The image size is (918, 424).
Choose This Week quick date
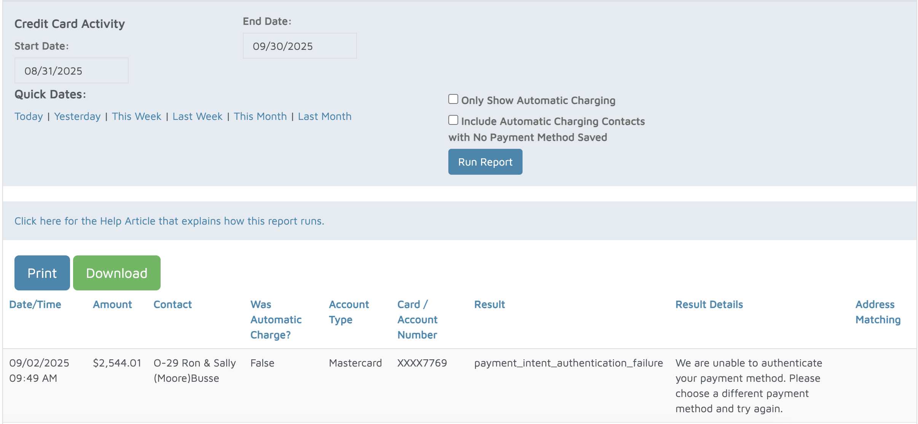click(136, 116)
